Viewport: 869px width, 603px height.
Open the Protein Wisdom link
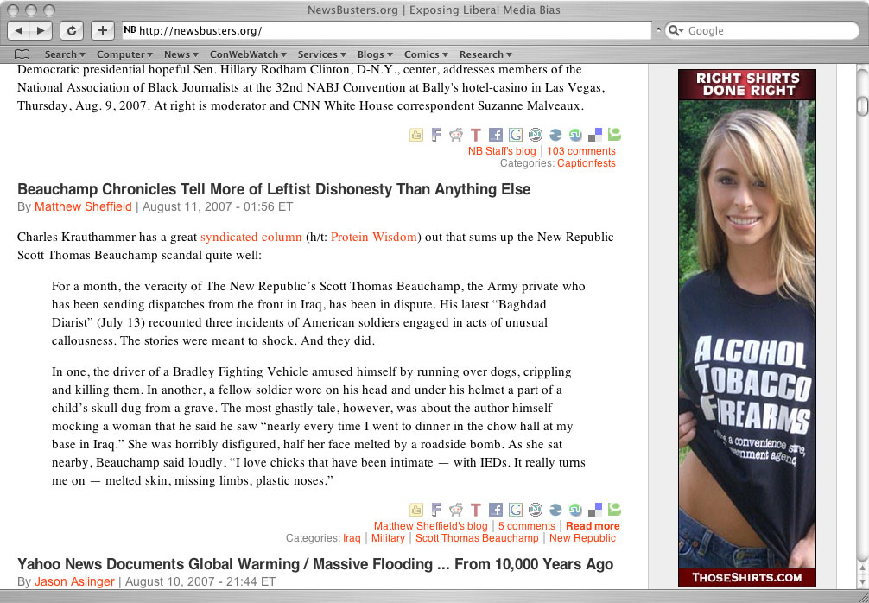(373, 238)
